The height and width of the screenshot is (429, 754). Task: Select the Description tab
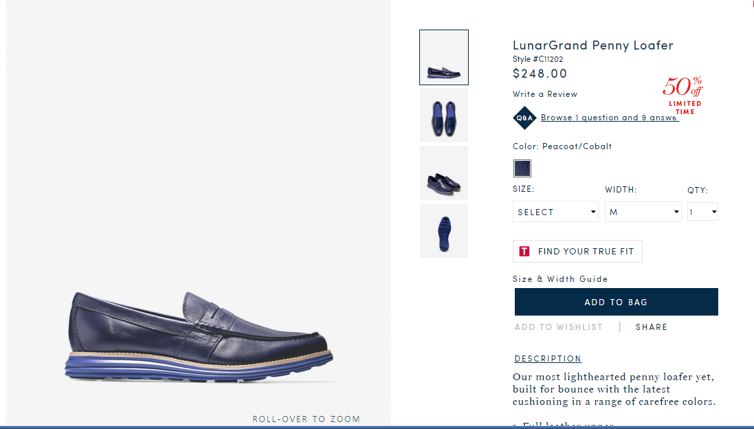pyautogui.click(x=548, y=359)
